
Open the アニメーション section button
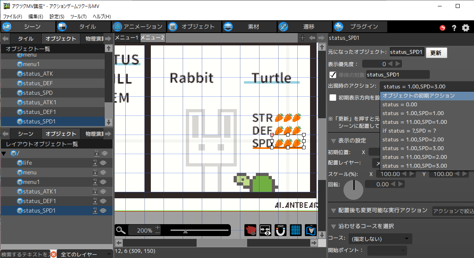[x=138, y=27]
